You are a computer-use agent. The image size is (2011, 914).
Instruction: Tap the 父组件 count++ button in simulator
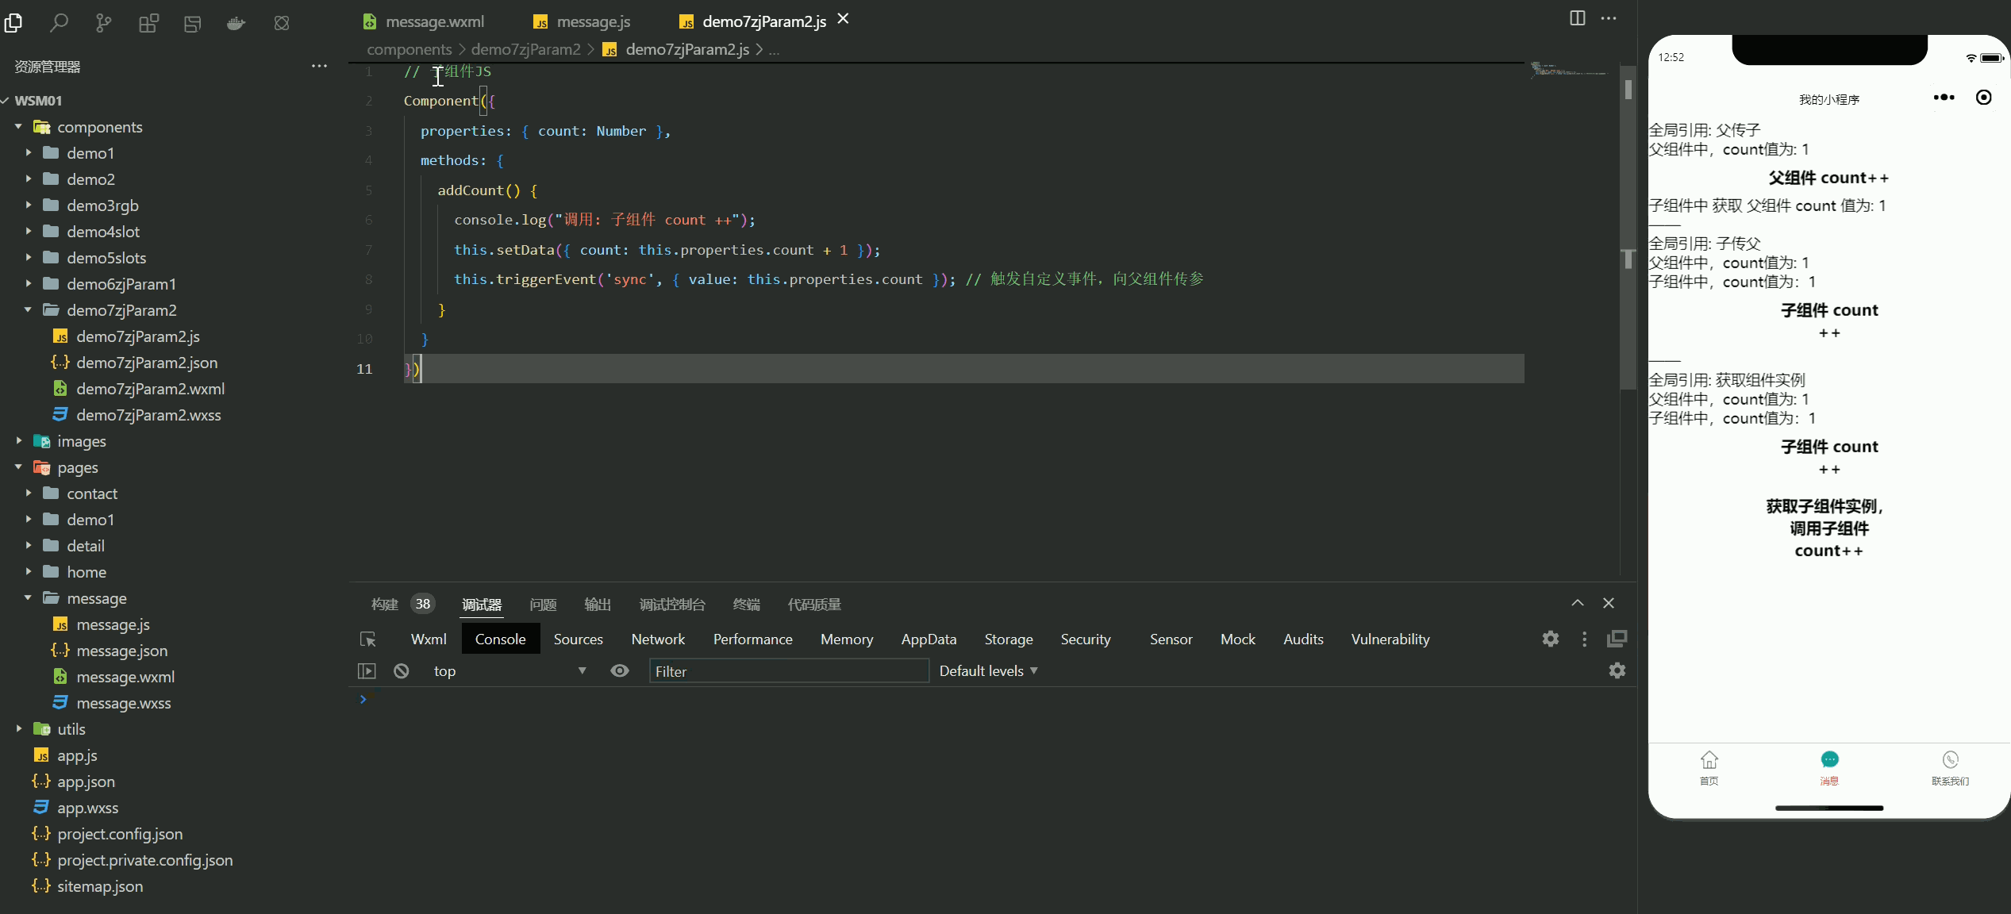[x=1828, y=178]
